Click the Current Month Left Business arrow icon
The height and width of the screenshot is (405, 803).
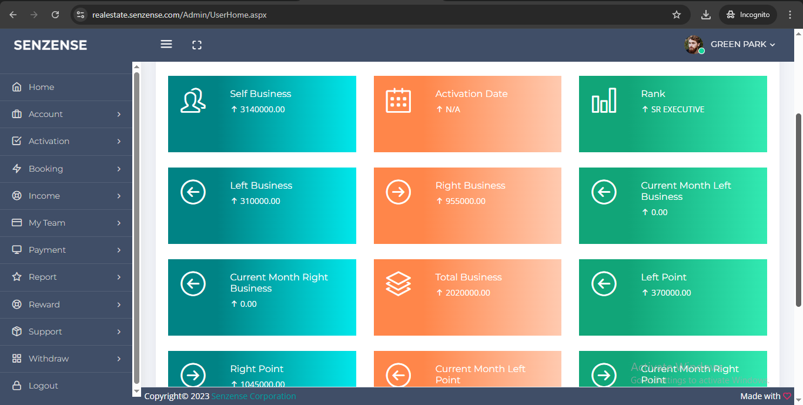(x=604, y=192)
